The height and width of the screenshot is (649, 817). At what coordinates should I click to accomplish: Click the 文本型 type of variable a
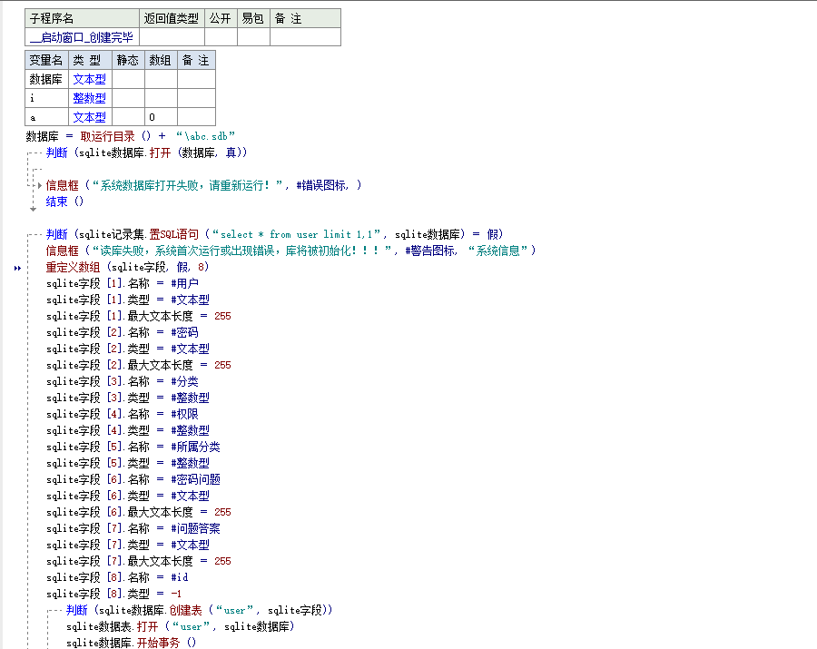[x=90, y=117]
